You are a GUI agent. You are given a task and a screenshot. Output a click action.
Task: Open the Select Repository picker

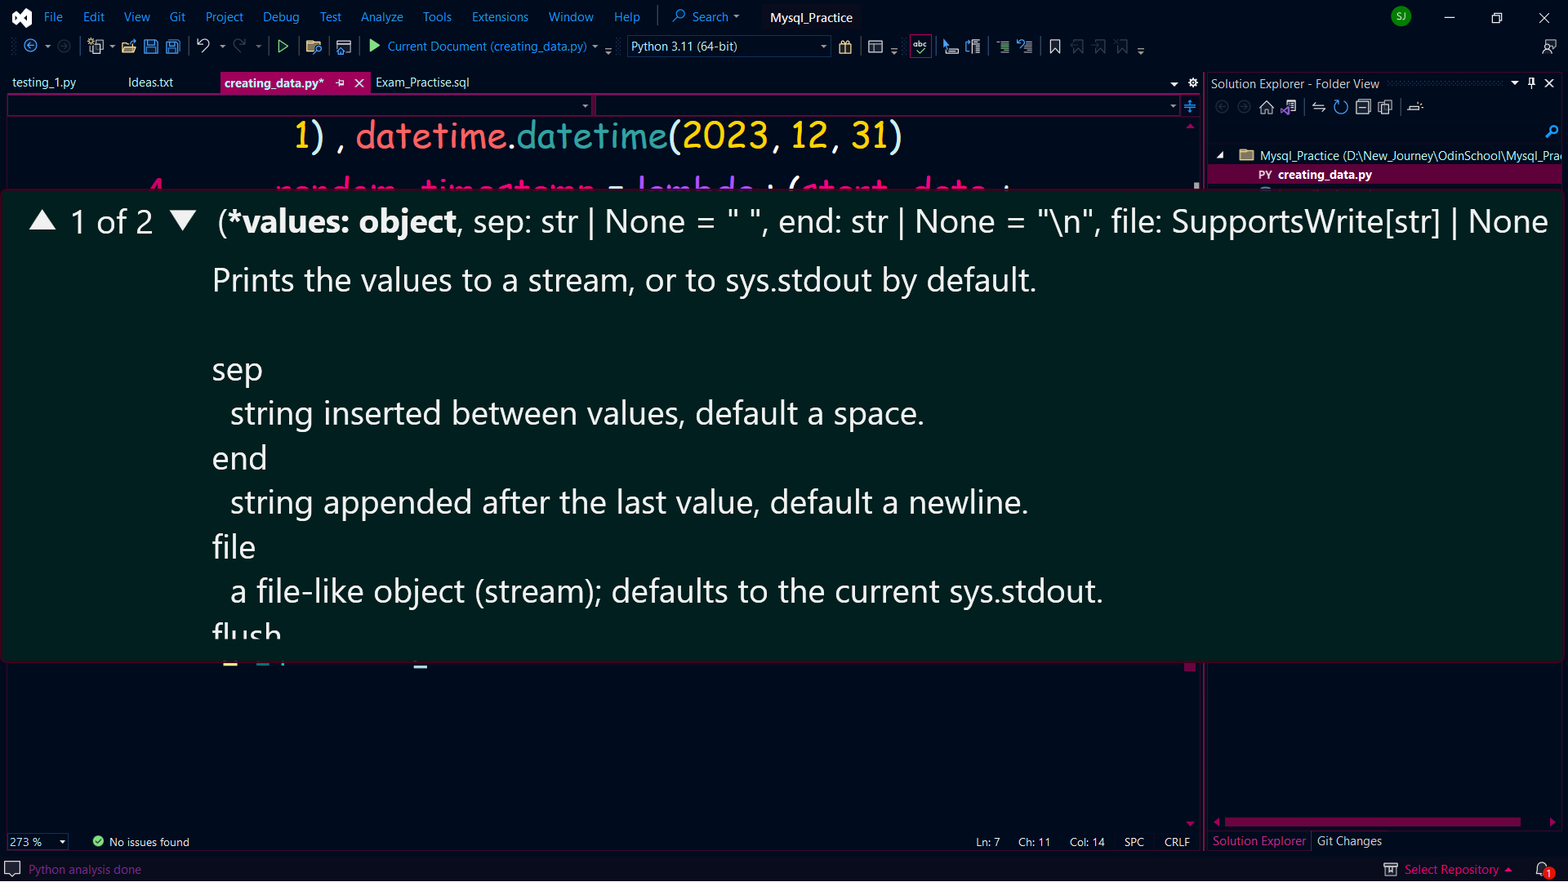pos(1452,869)
